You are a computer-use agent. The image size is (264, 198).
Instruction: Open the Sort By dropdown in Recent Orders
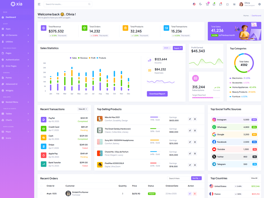click(x=196, y=178)
